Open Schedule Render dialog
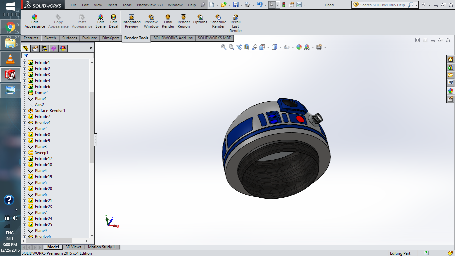Viewport: 455px width, 256px height. coord(218,22)
